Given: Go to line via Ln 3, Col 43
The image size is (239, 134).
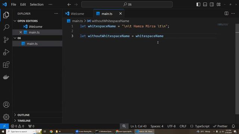Looking at the screenshot, I should 139,126.
